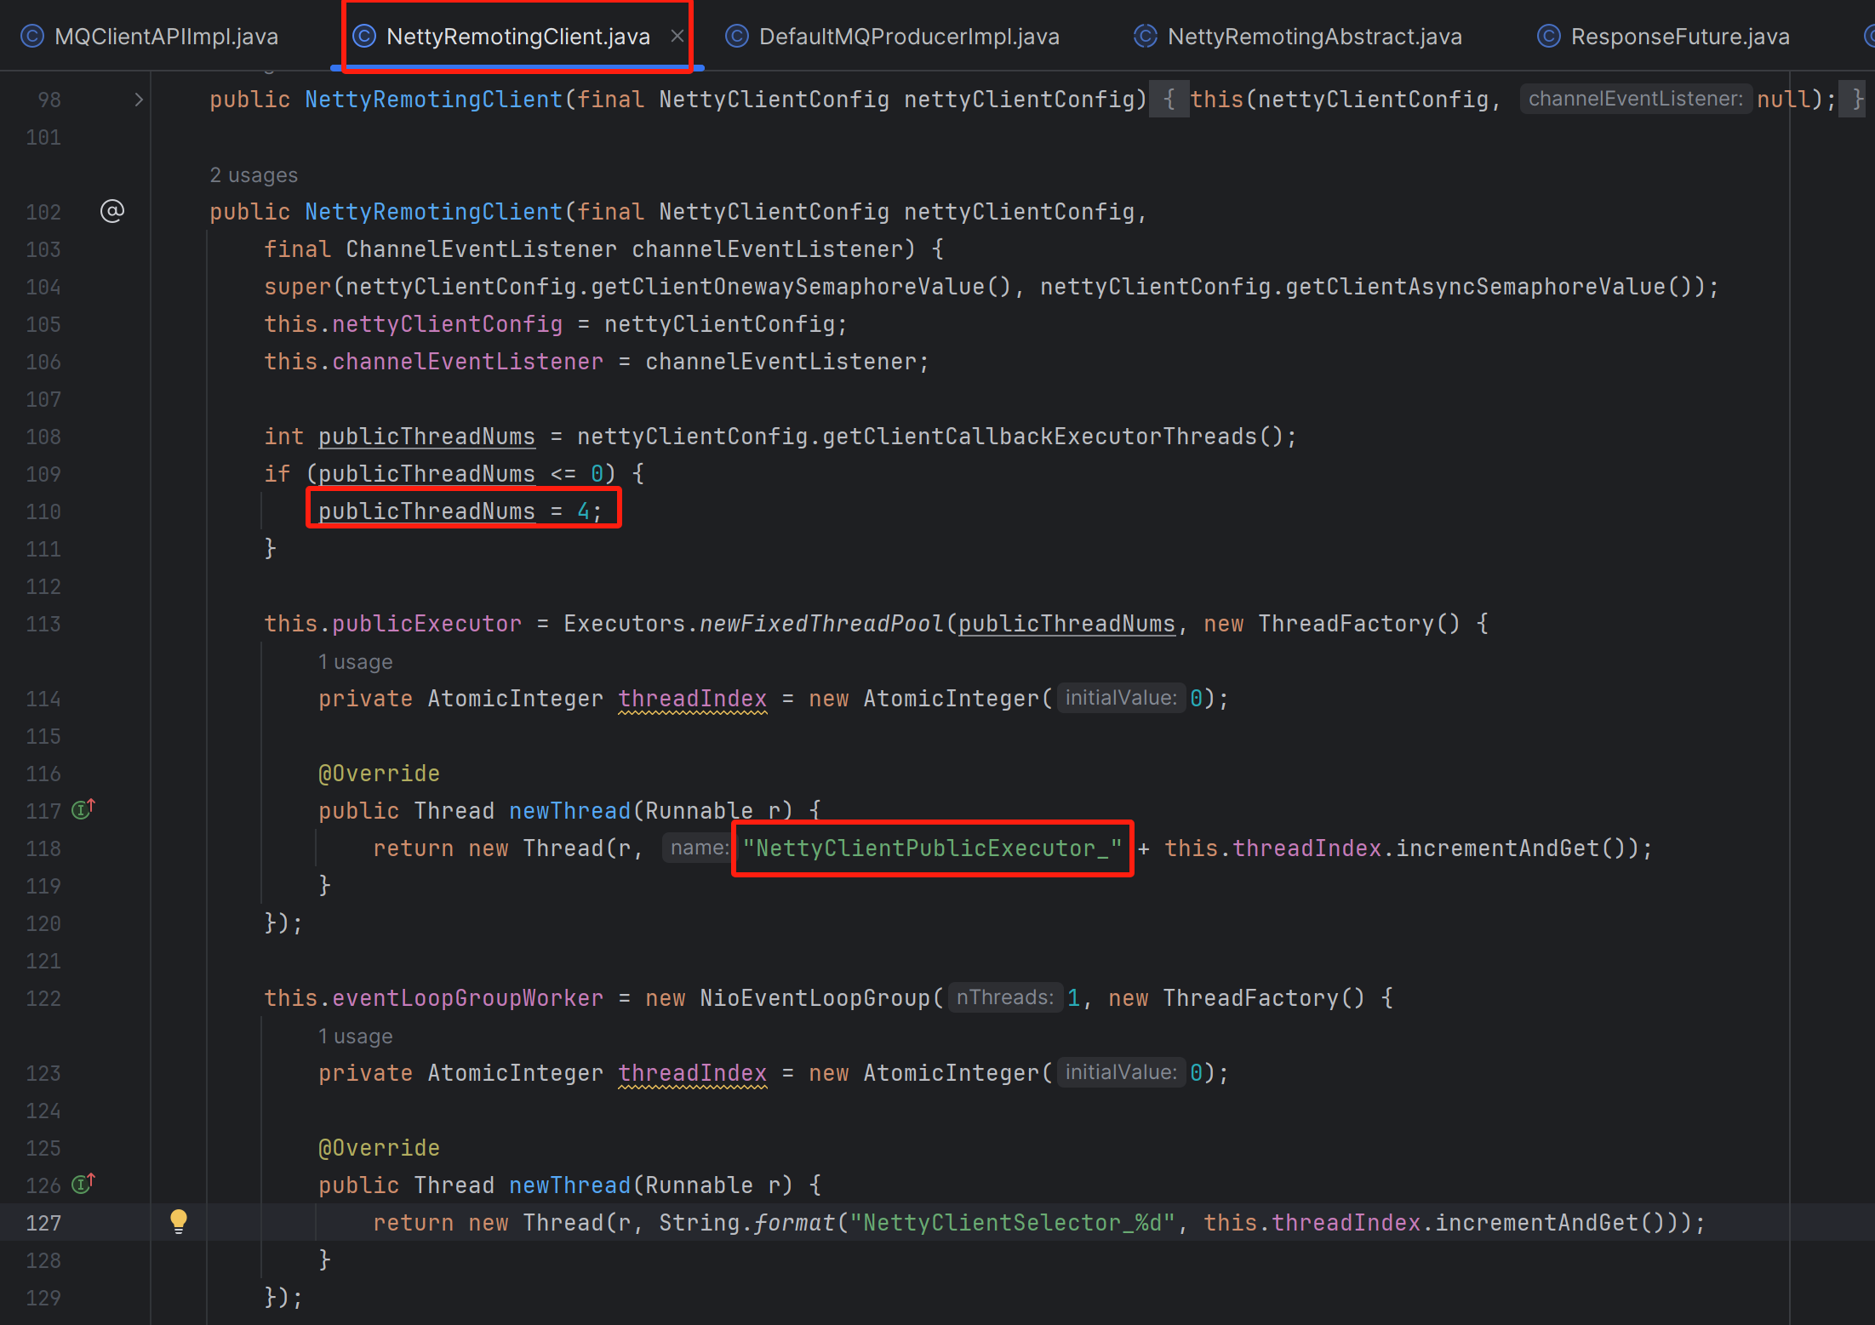Click the '2 usages' hint above line 102
The height and width of the screenshot is (1325, 1875).
click(x=254, y=175)
